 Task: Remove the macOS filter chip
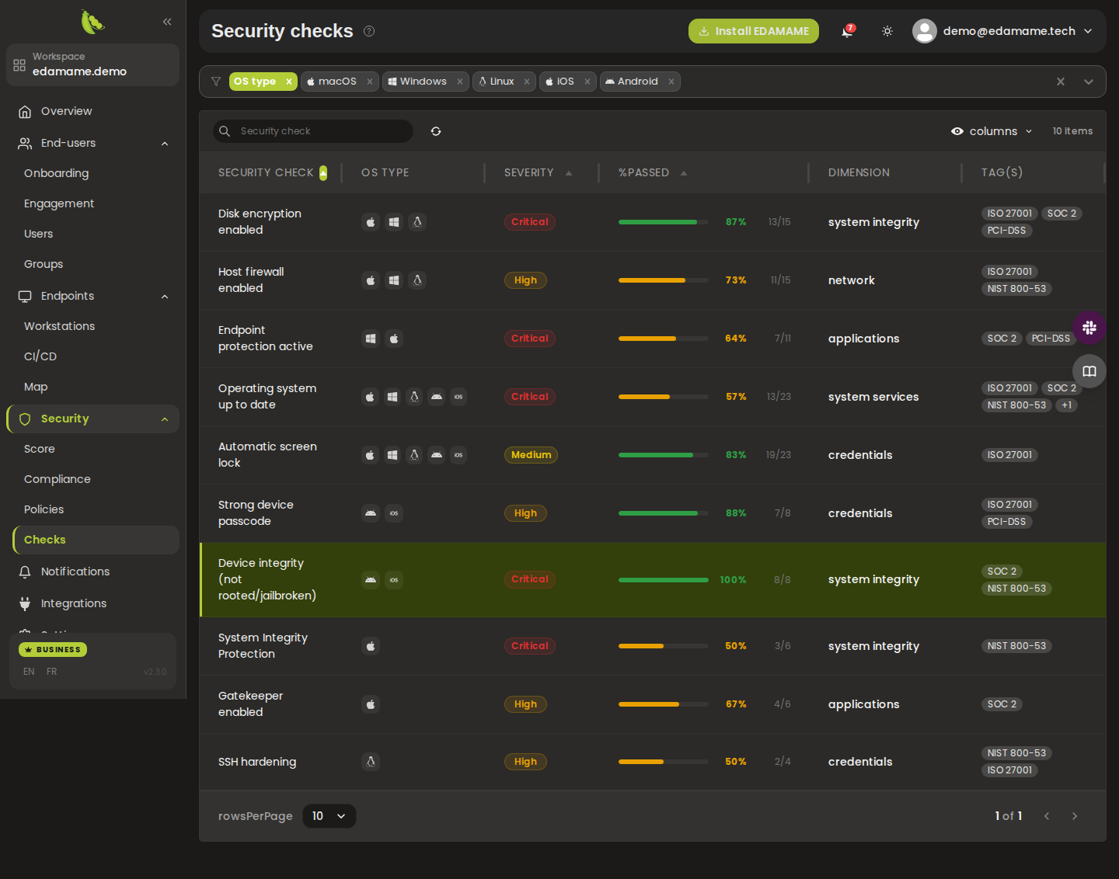point(370,82)
